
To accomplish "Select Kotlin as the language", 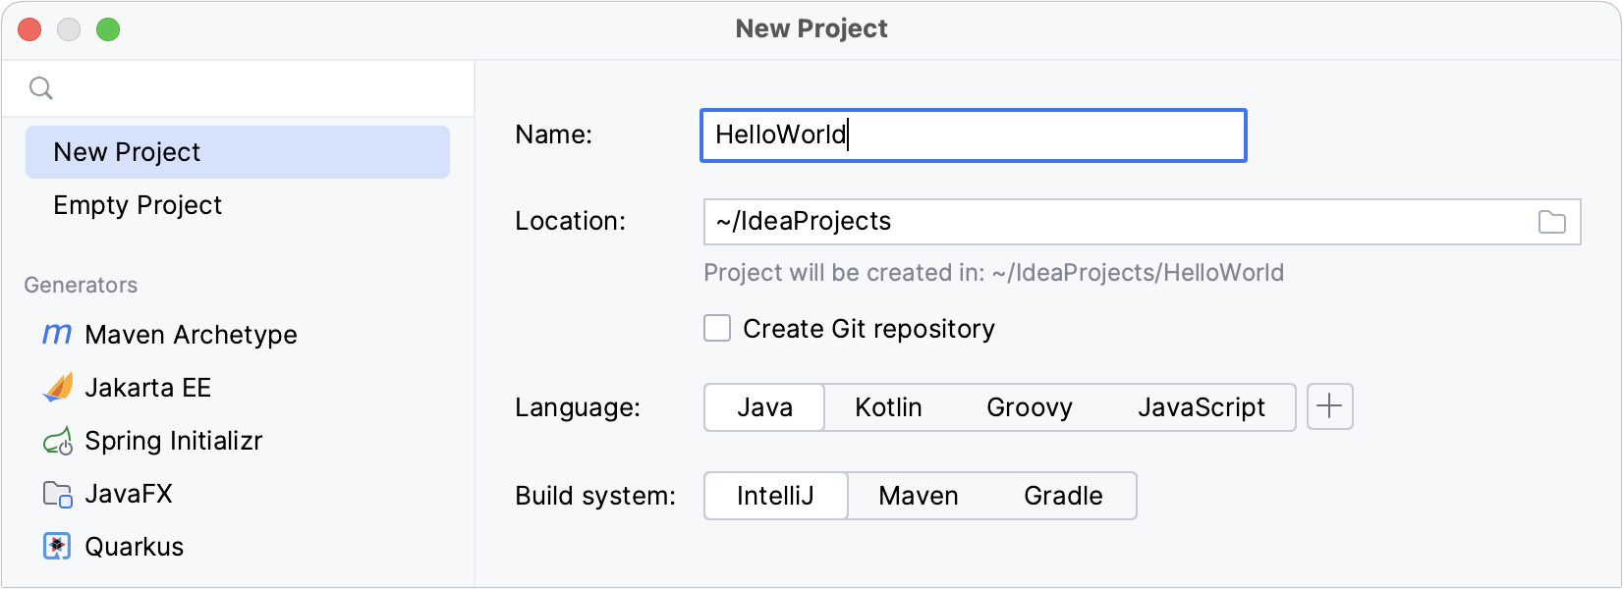I will (x=888, y=407).
